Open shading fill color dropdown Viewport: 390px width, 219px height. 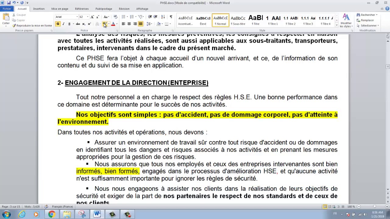pyautogui.click(x=162, y=24)
